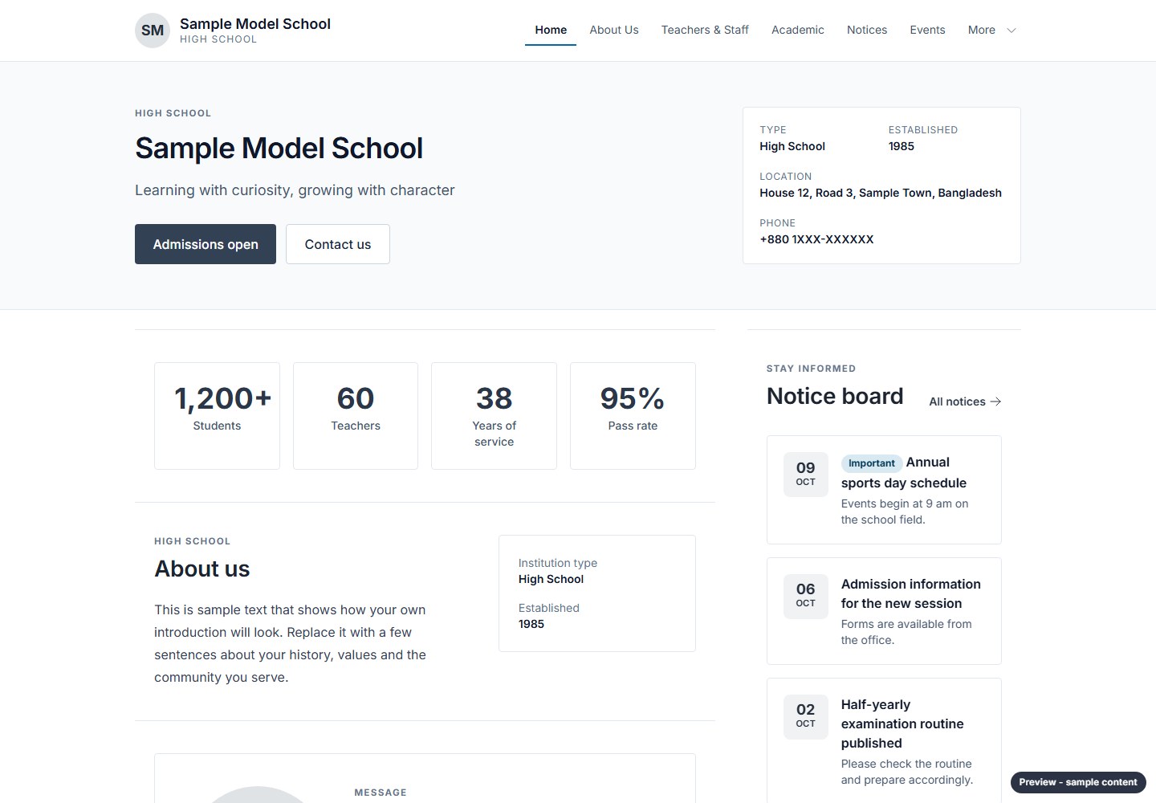
Task: Open the All notices link
Action: point(965,401)
